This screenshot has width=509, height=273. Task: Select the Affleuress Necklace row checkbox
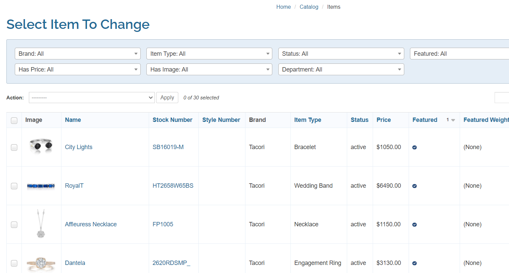point(14,225)
